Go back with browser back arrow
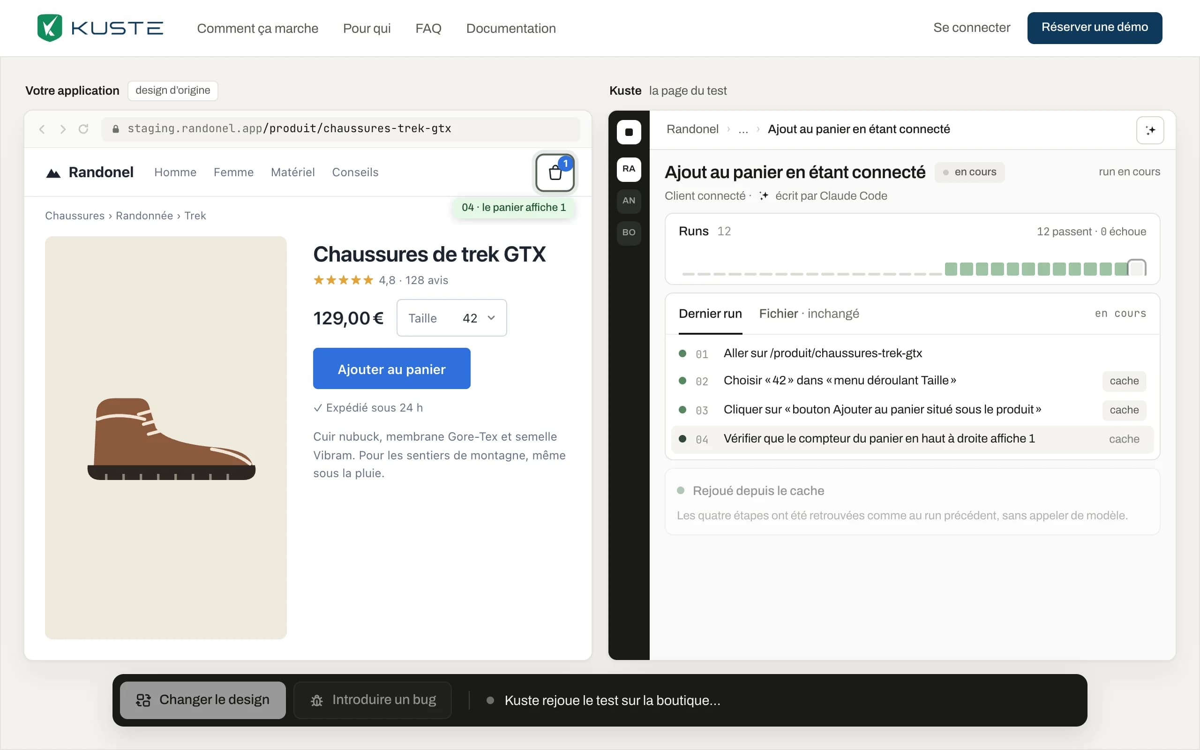Screen dimensions: 1200x750 coord(42,129)
